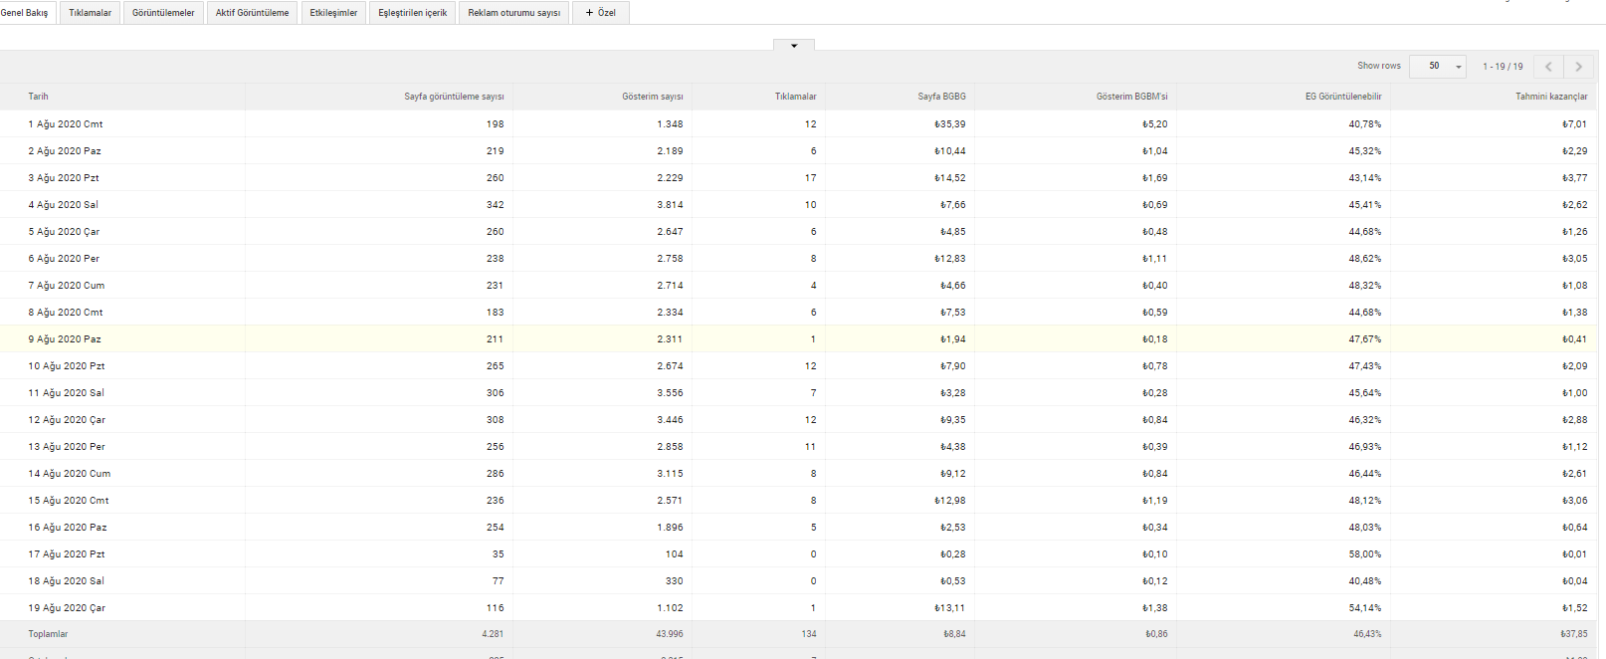The height and width of the screenshot is (659, 1606).
Task: Open the Eşleştirilen içerik tab
Action: point(412,13)
